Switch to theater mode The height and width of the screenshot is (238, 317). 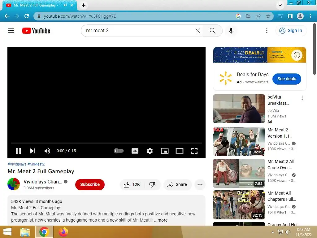(x=180, y=151)
